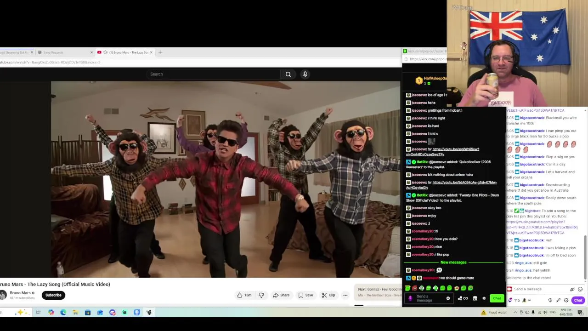Open Twitch celebration party icon in message box
This screenshot has width=588, height=331.
pyautogui.click(x=572, y=289)
